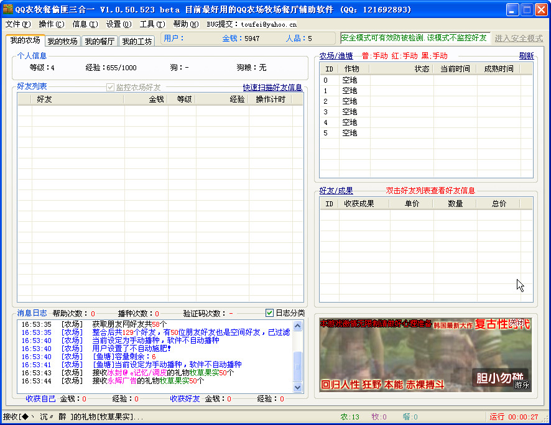The image size is (551, 425).
Task: Select farm plot row 5 空地
Action: 426,133
